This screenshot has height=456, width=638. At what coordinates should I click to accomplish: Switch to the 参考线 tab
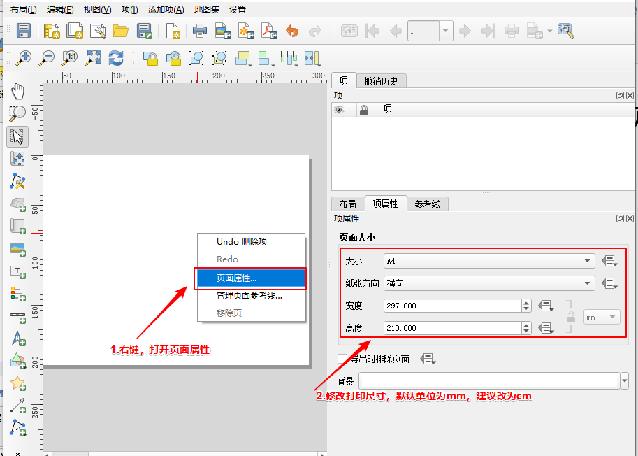[427, 204]
